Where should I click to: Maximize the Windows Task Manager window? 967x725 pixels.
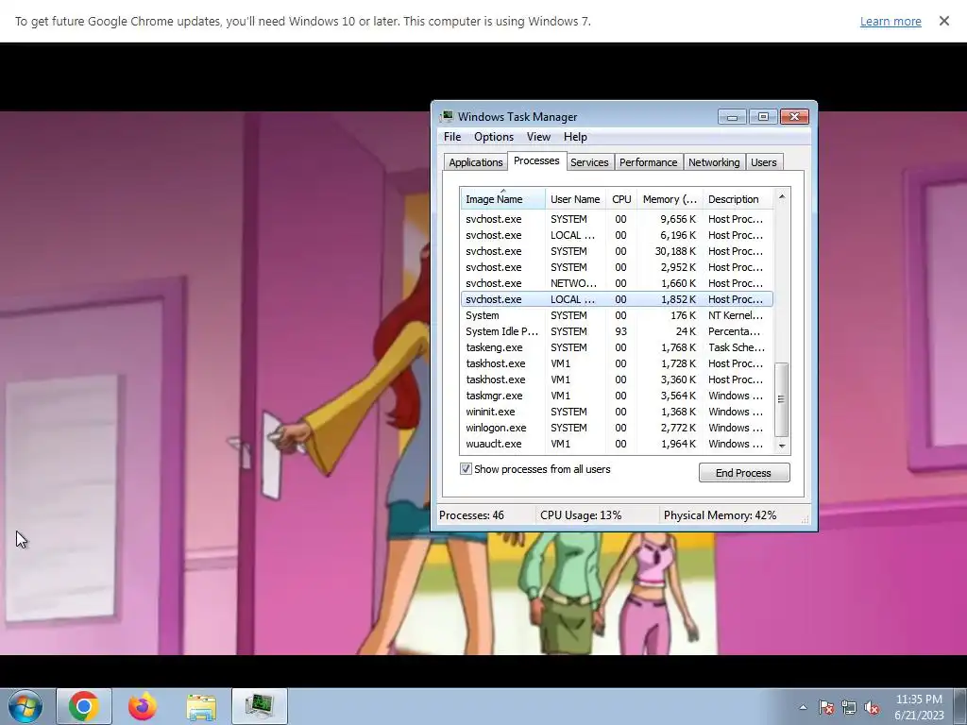763,116
